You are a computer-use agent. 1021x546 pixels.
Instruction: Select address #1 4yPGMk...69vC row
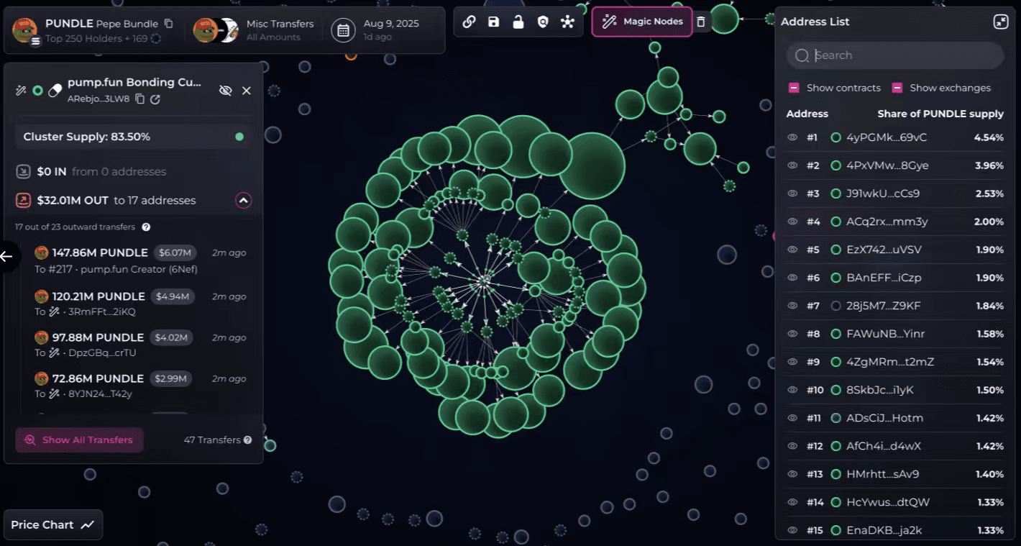point(894,137)
